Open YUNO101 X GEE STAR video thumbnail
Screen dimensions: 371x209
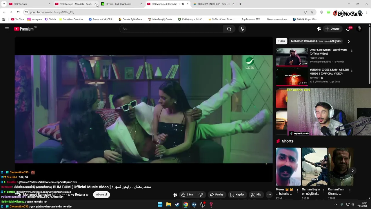click(292, 77)
